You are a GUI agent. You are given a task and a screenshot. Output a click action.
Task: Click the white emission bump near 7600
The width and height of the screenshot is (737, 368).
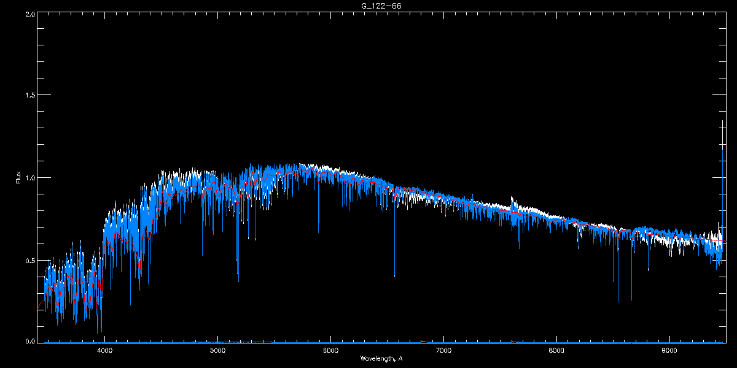coord(512,200)
